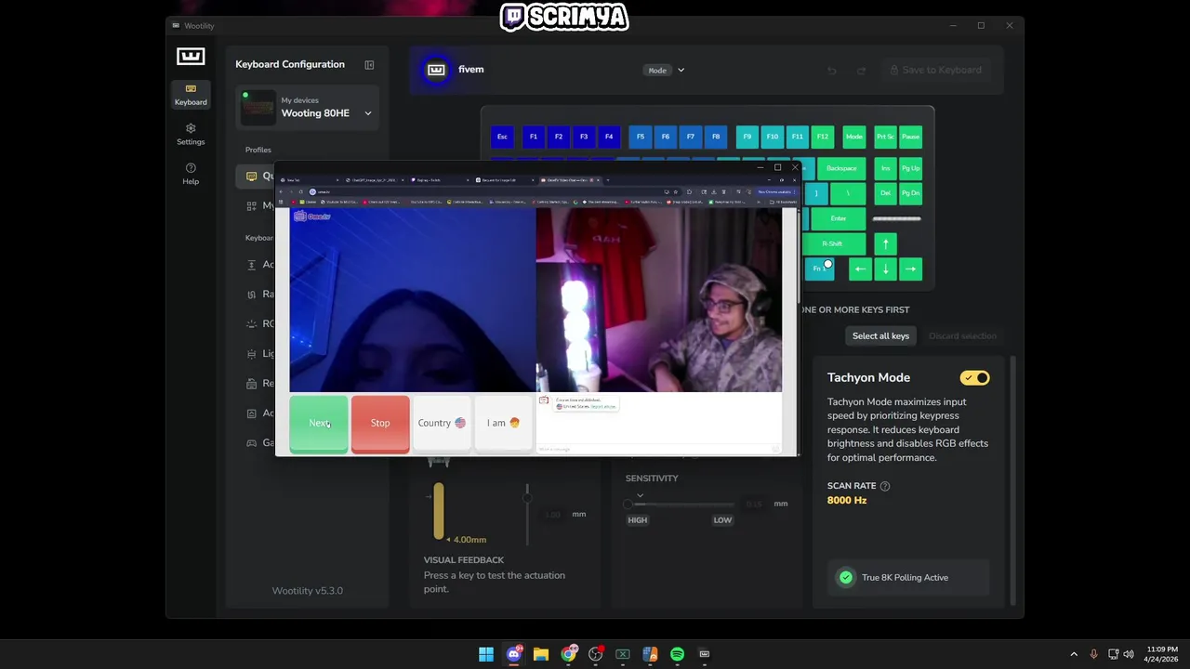Click Discard selection button
Viewport: 1190px width, 669px height.
(962, 335)
